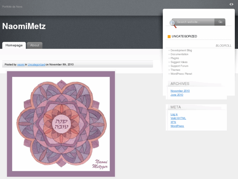Click the mandala artwork image

[61, 124]
